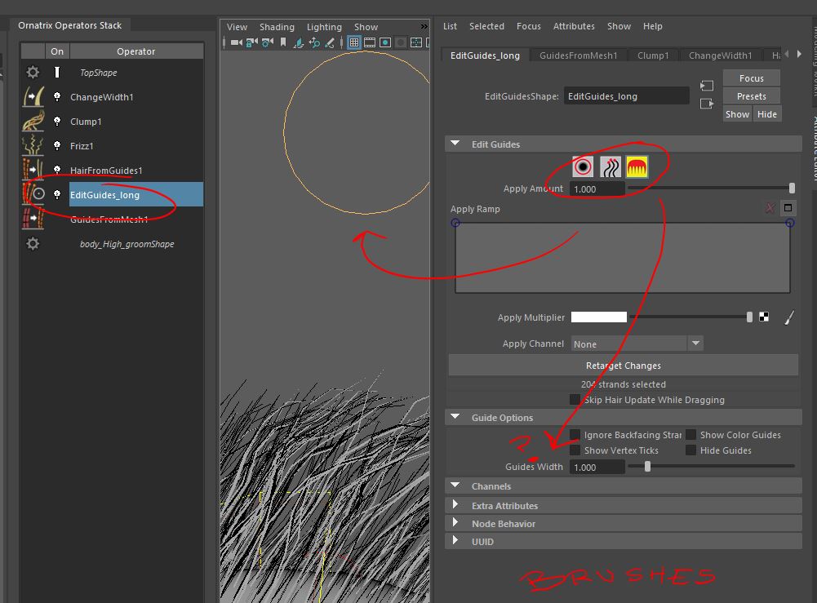Collapse the Guide Options section
The height and width of the screenshot is (603, 817).
455,418
